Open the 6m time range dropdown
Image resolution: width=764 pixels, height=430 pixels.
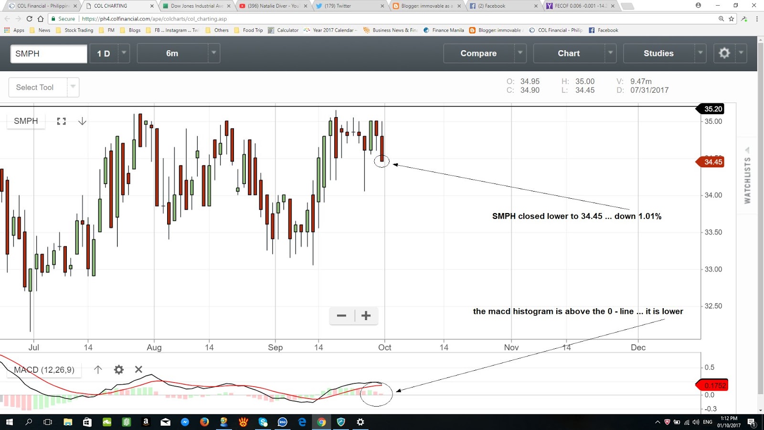213,53
